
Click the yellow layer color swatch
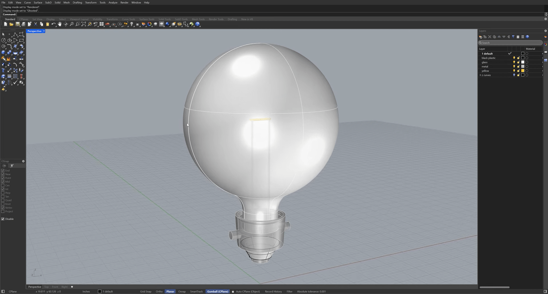pos(523,71)
